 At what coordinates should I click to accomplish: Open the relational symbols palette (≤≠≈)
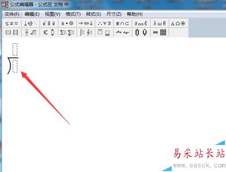pos(12,23)
